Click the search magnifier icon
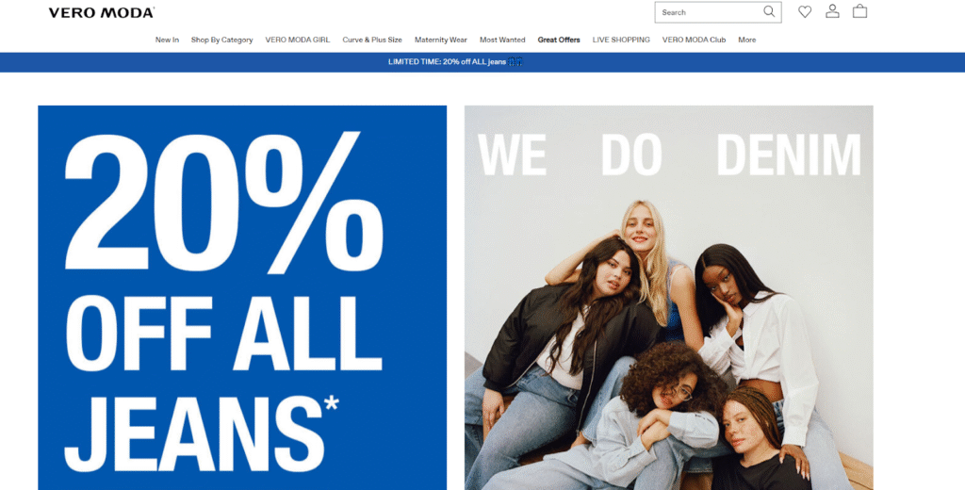The image size is (965, 490). click(769, 11)
